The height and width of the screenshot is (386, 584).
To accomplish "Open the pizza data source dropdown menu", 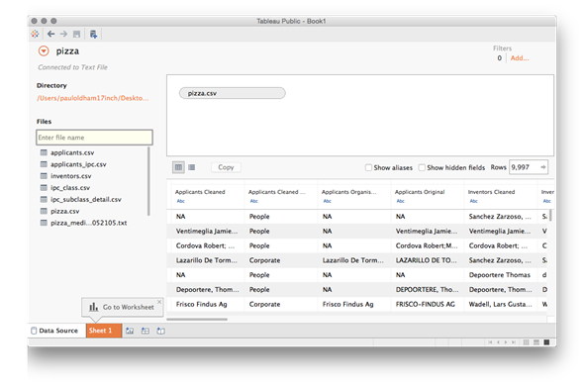I will [44, 51].
